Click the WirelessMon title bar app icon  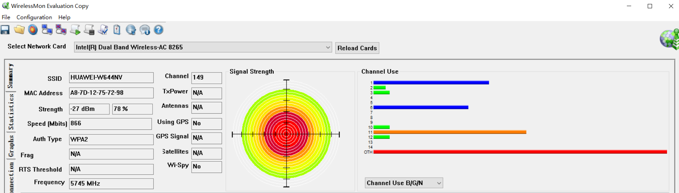[5, 6]
